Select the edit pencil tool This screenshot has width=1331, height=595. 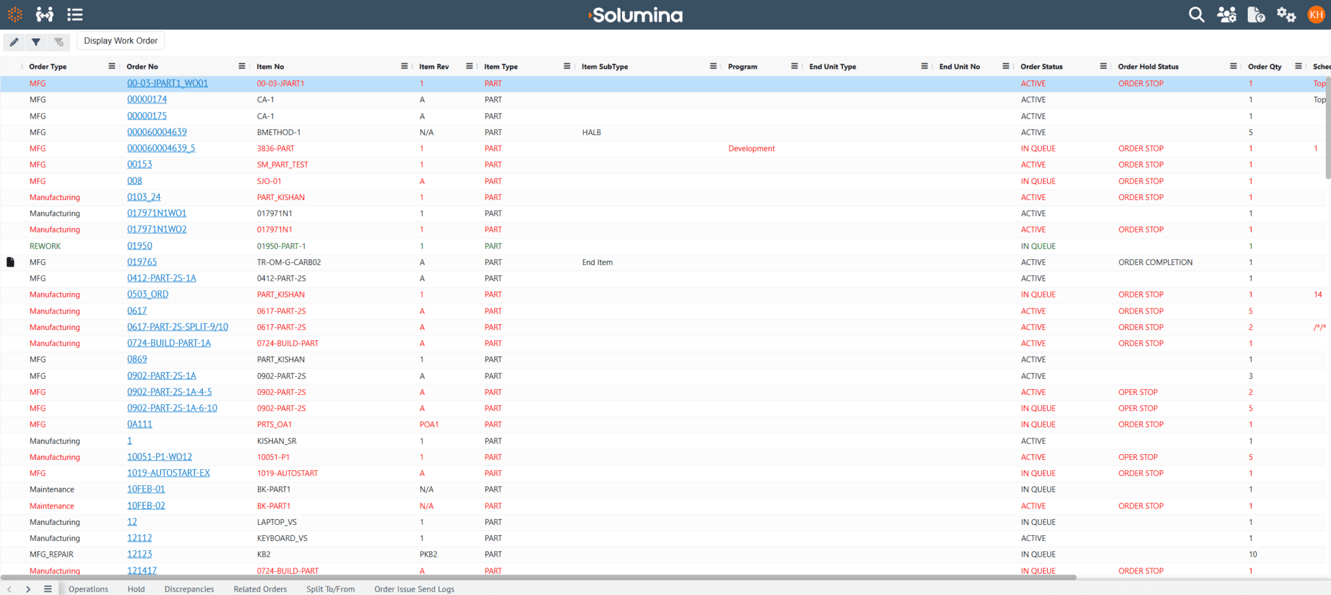pyautogui.click(x=14, y=42)
